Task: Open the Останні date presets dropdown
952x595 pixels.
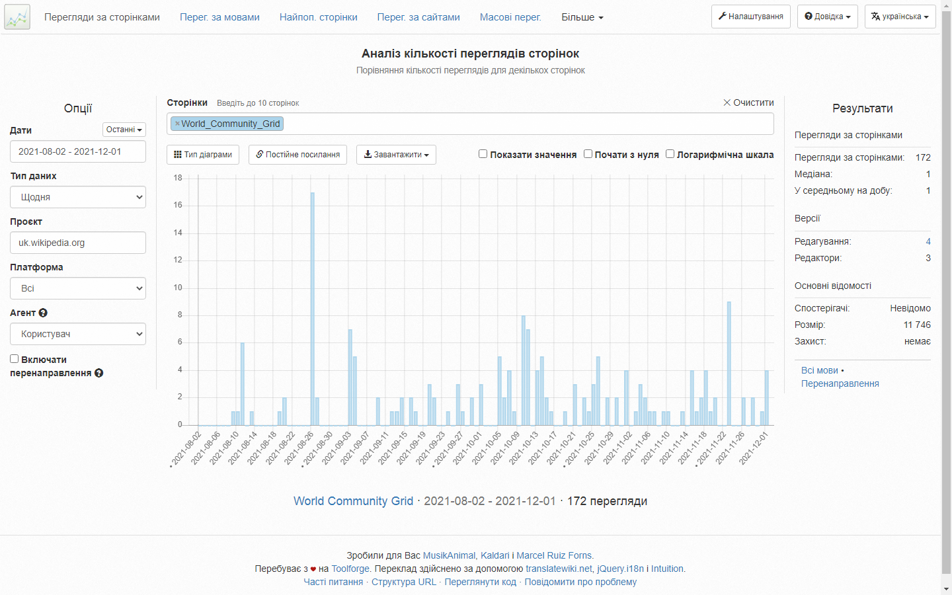Action: pyautogui.click(x=124, y=130)
